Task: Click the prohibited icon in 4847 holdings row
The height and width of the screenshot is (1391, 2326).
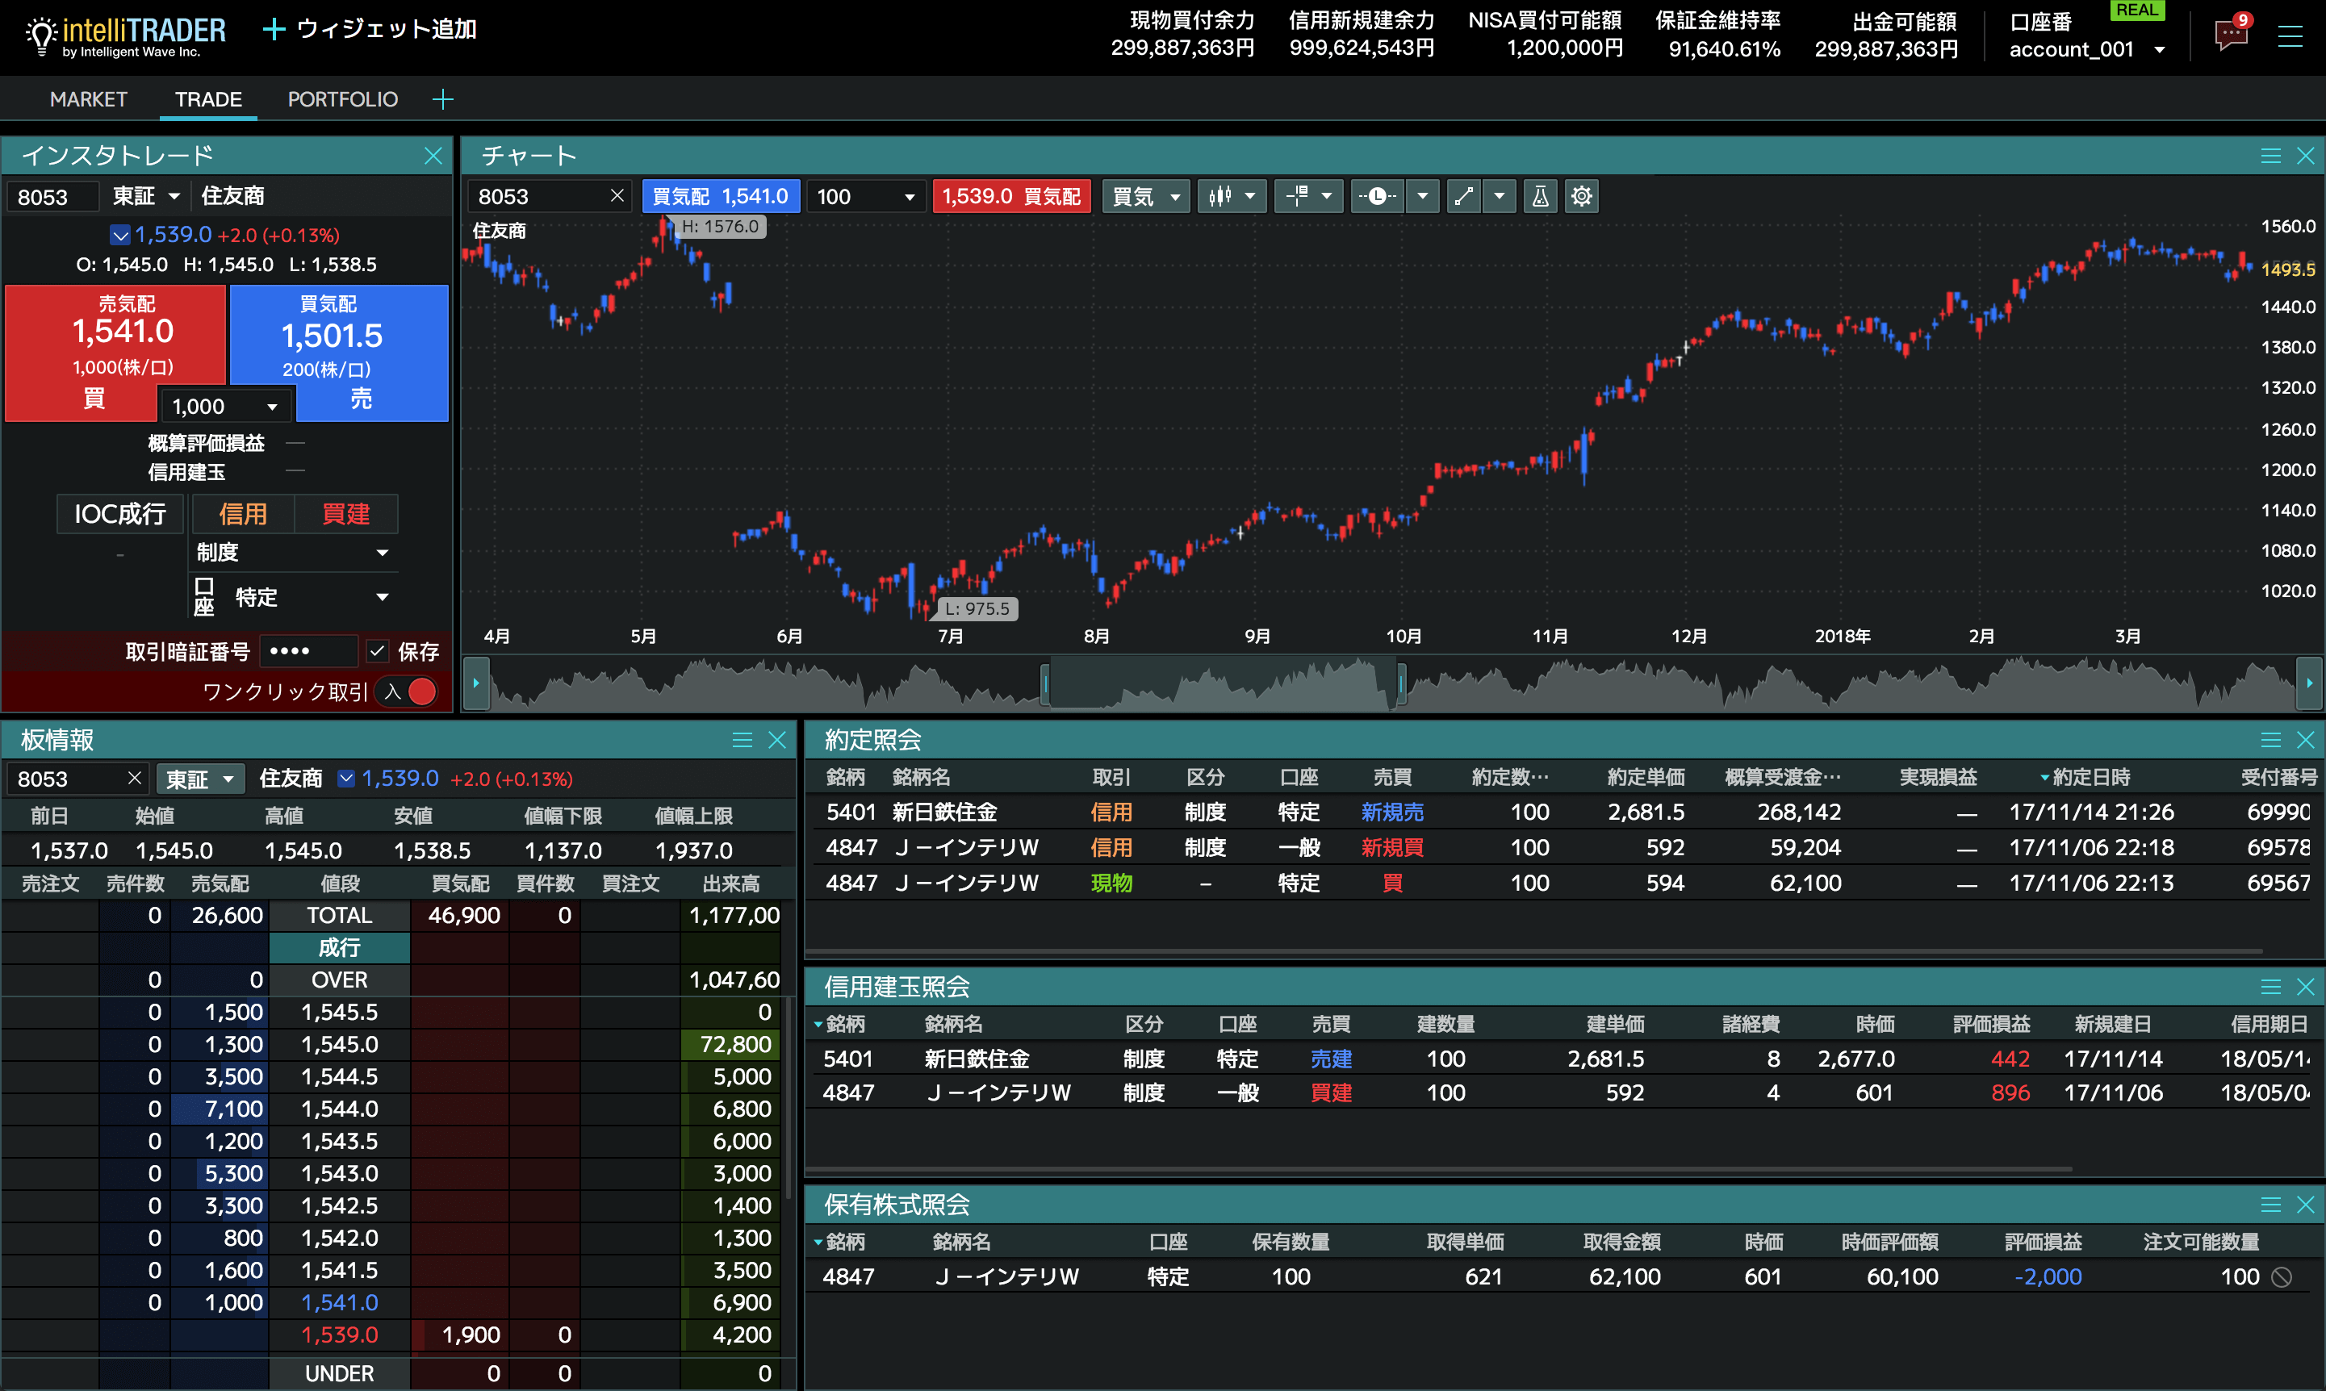Action: coord(2282,1276)
